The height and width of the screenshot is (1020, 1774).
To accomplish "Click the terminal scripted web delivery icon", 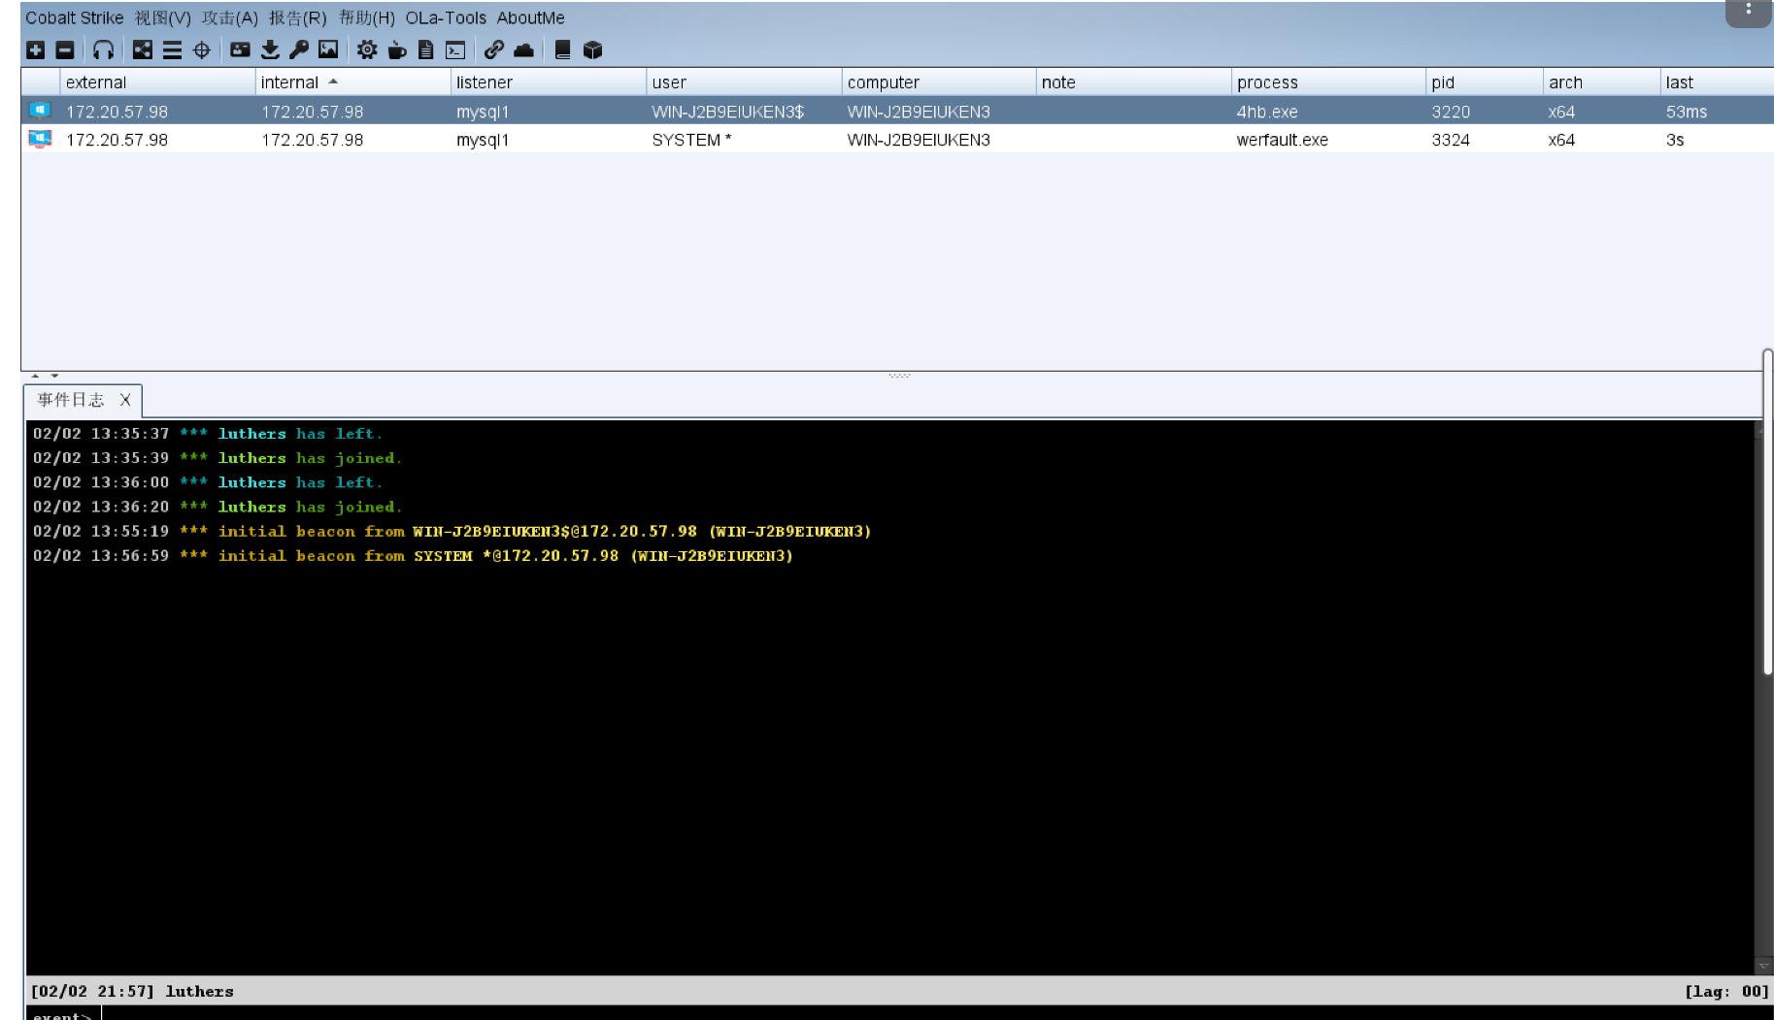I will [x=455, y=49].
